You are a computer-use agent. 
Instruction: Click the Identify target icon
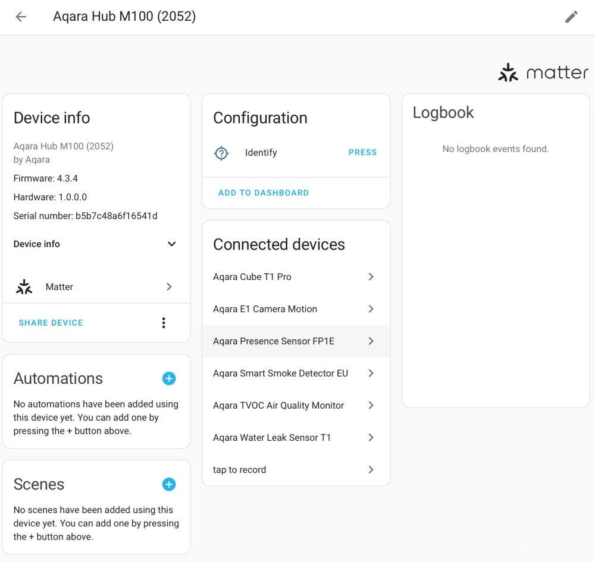click(x=221, y=153)
